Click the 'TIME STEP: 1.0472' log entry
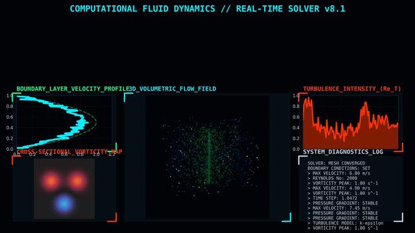The height and width of the screenshot is (233, 415). click(332, 198)
